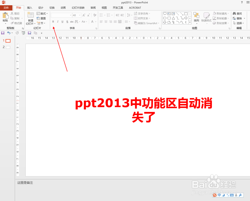Switch to the Design (设计) tab
This screenshot has width=250, height=201.
41,8
